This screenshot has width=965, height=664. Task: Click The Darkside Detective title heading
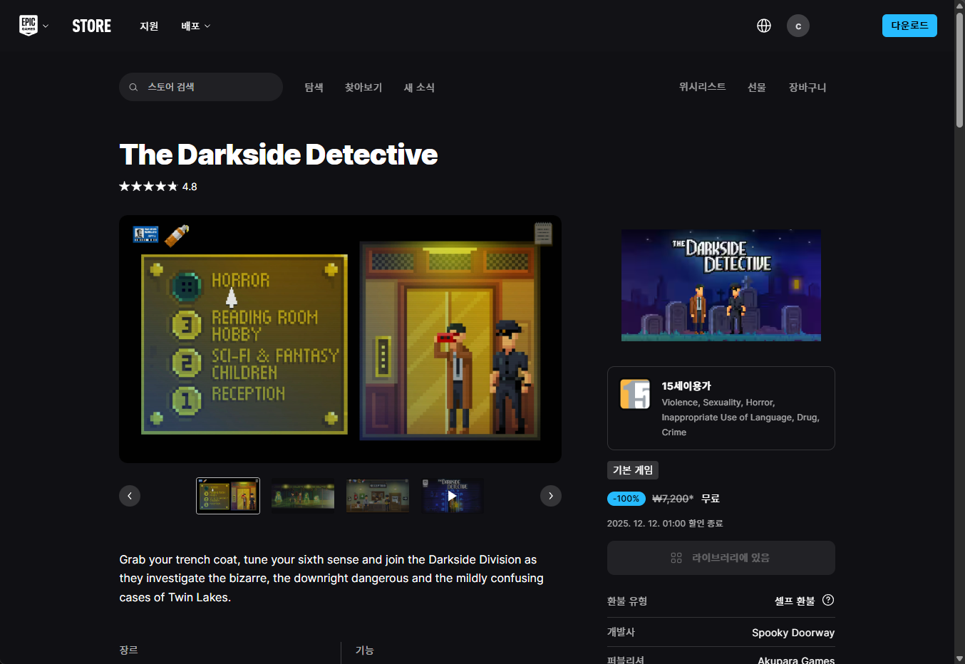tap(279, 155)
